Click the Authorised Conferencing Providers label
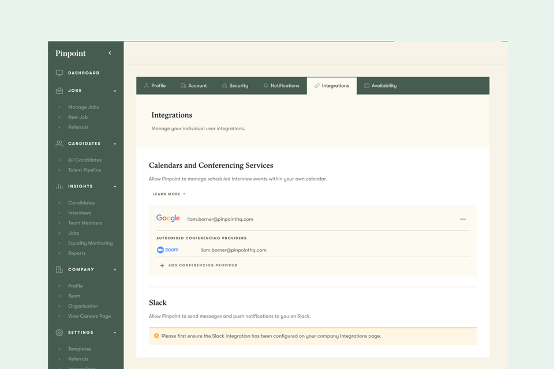 (x=201, y=238)
